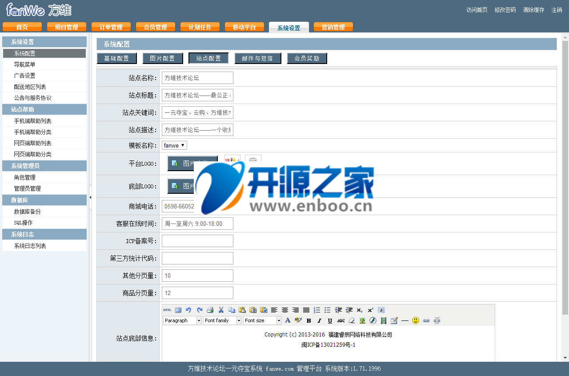Toggle fullscreen mode in the editor
The height and width of the screenshot is (376, 569).
[178, 310]
